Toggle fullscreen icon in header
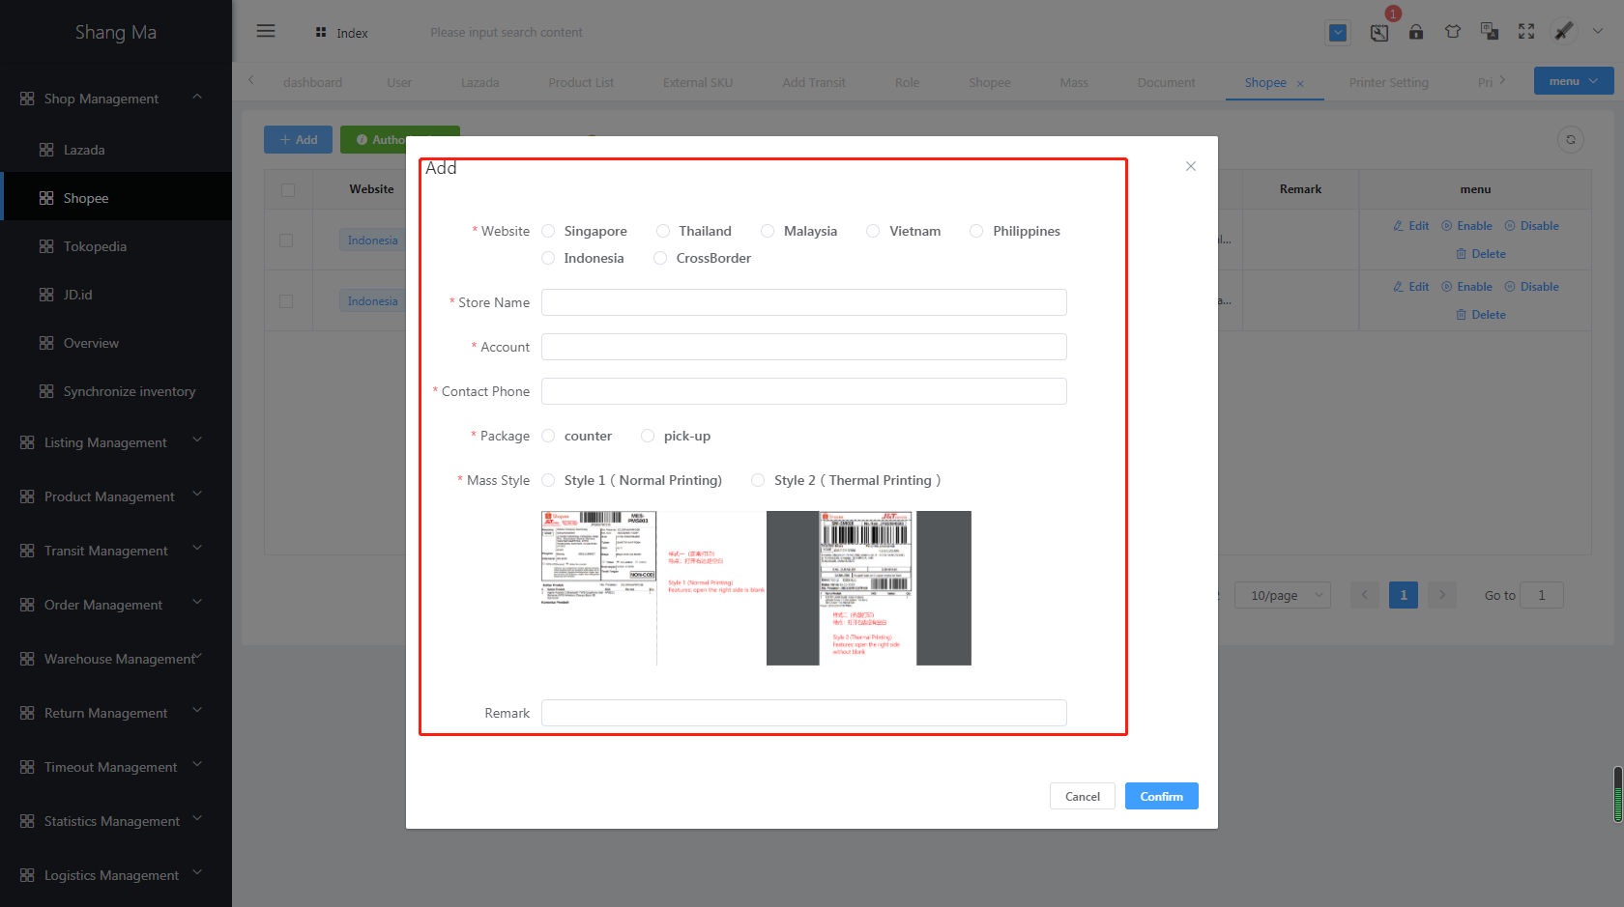The height and width of the screenshot is (907, 1624). (x=1526, y=32)
